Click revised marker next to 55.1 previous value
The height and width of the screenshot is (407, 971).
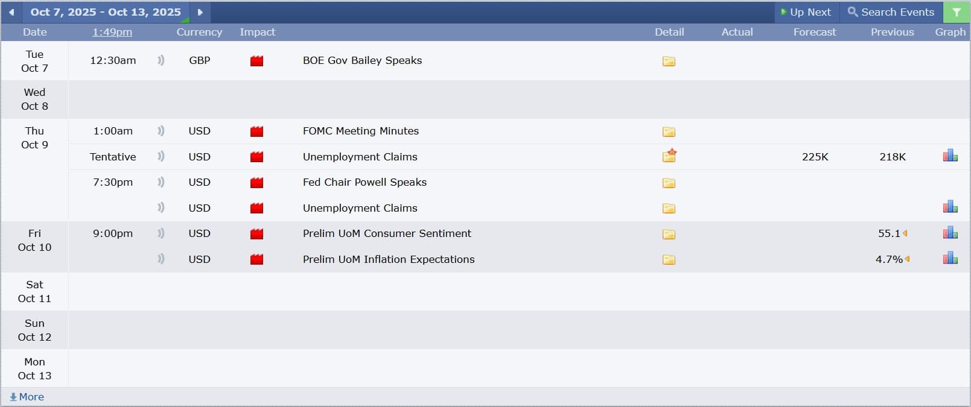[x=905, y=233]
